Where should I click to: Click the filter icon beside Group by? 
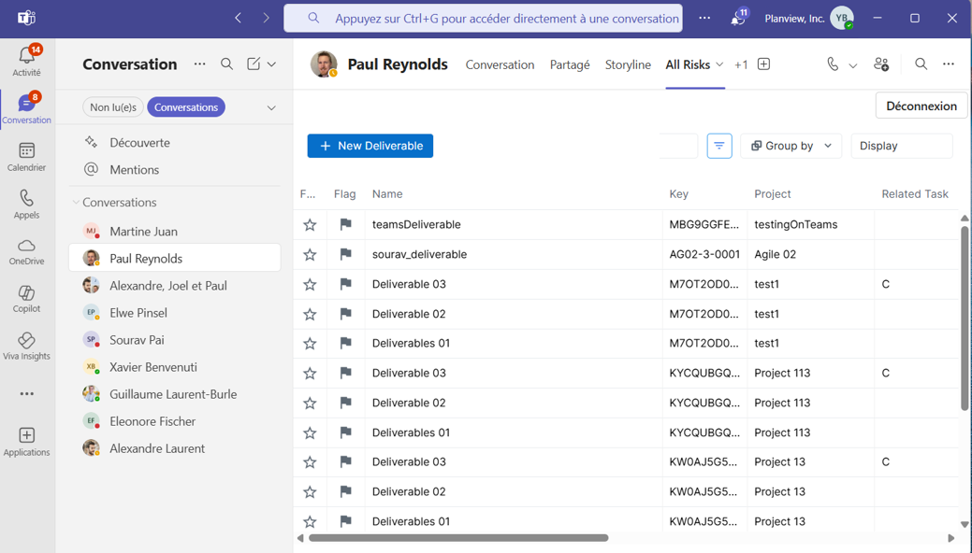click(x=718, y=146)
